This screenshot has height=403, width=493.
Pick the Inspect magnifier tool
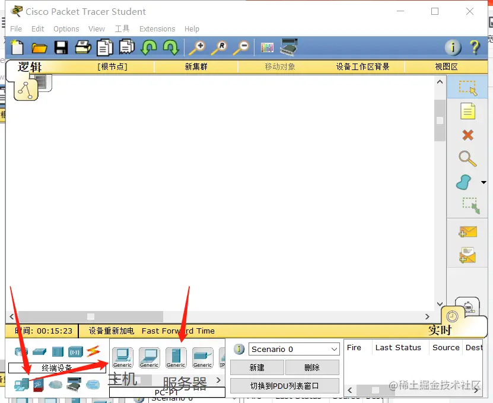click(467, 158)
